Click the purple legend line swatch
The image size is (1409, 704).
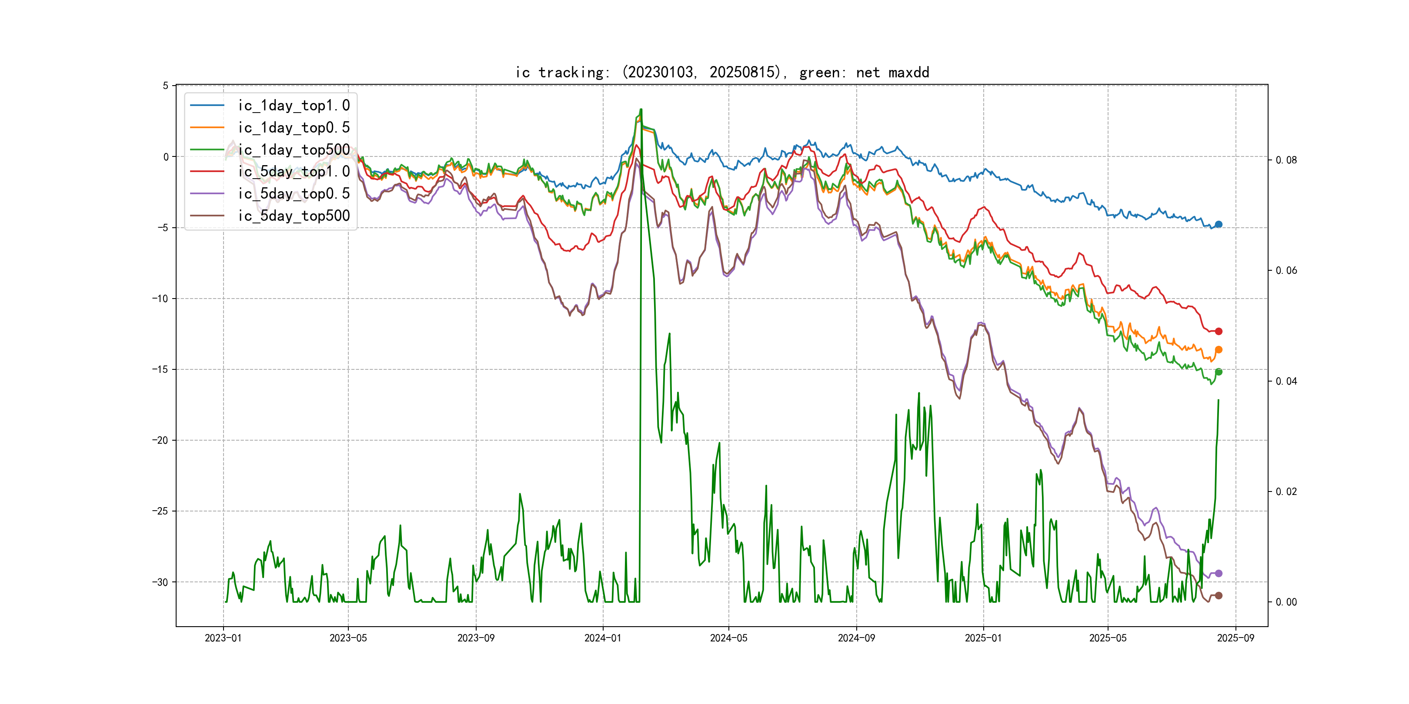tap(207, 193)
